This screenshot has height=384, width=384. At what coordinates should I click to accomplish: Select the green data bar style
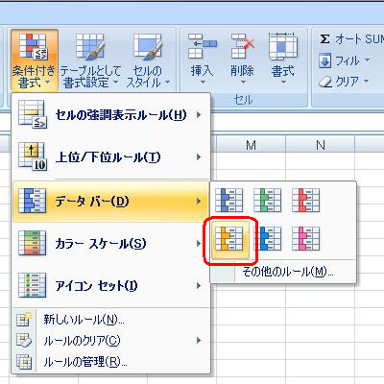pyautogui.click(x=268, y=201)
